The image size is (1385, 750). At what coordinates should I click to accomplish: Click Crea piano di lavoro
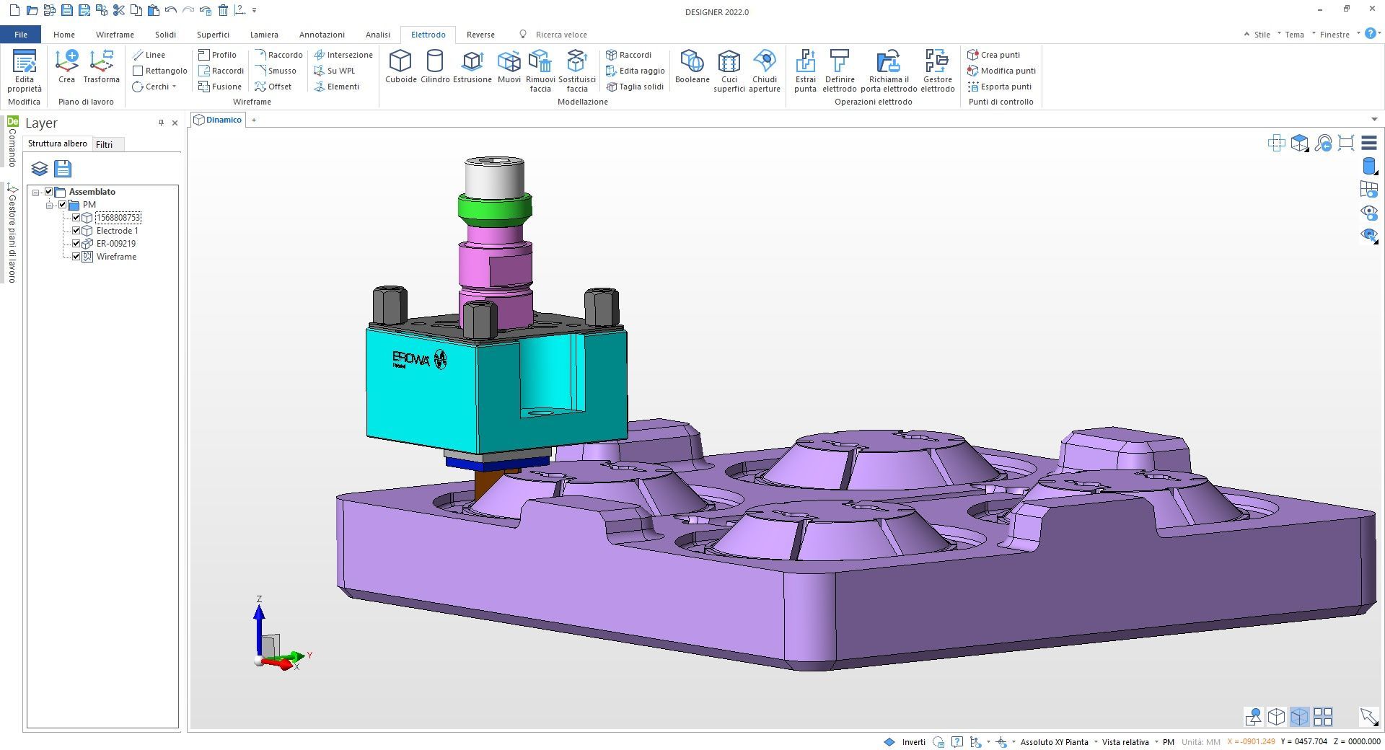(66, 67)
